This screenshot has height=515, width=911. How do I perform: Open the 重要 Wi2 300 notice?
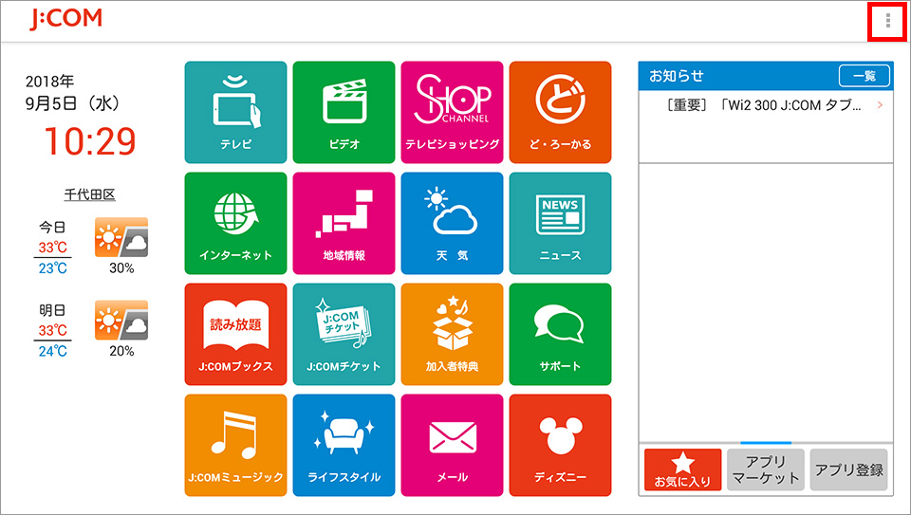point(765,105)
